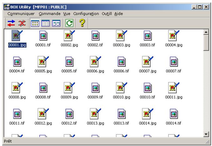Select the 00013.tif file icon
212x146 pixels.
(x=122, y=114)
